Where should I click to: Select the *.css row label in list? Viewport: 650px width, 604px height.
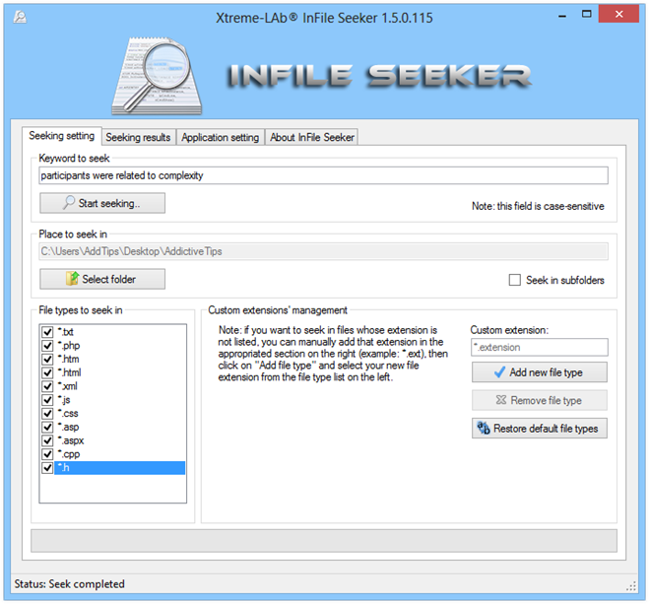pos(68,413)
